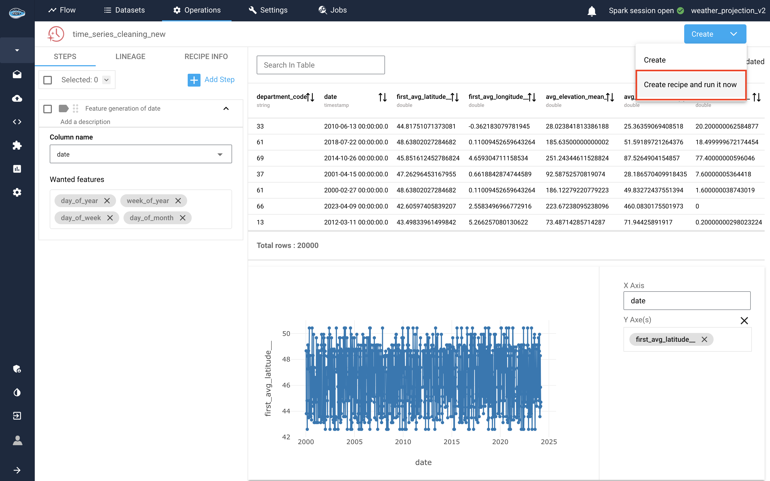
Task: Click the user profile sidebar icon
Action: pyautogui.click(x=17, y=440)
